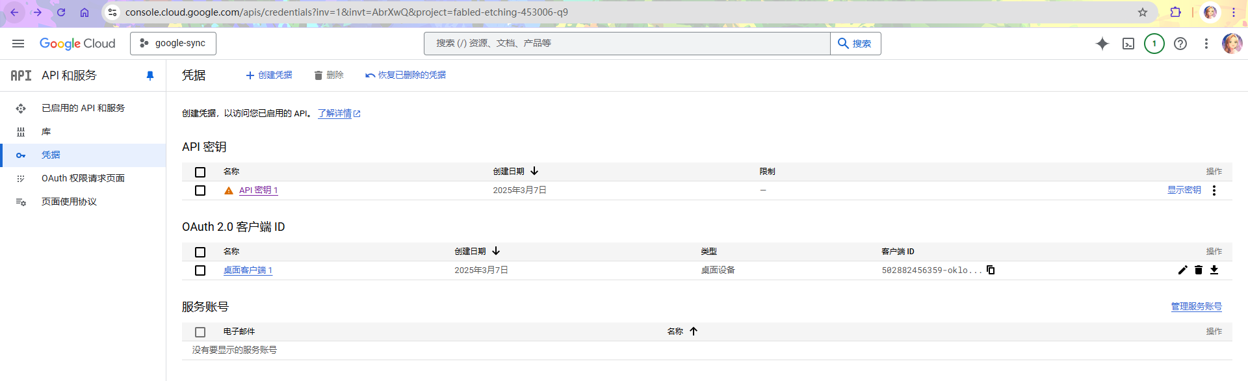Reload the browser page
1248x381 pixels.
pyautogui.click(x=61, y=12)
